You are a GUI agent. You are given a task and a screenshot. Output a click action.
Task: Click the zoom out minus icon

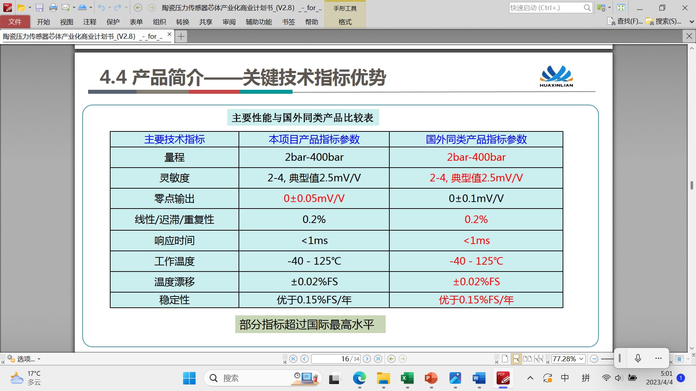[x=594, y=359]
